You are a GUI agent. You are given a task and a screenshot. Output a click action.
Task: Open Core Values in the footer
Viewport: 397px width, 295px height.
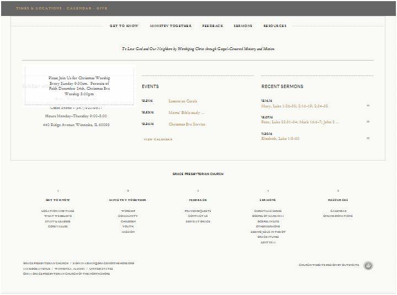point(58,227)
